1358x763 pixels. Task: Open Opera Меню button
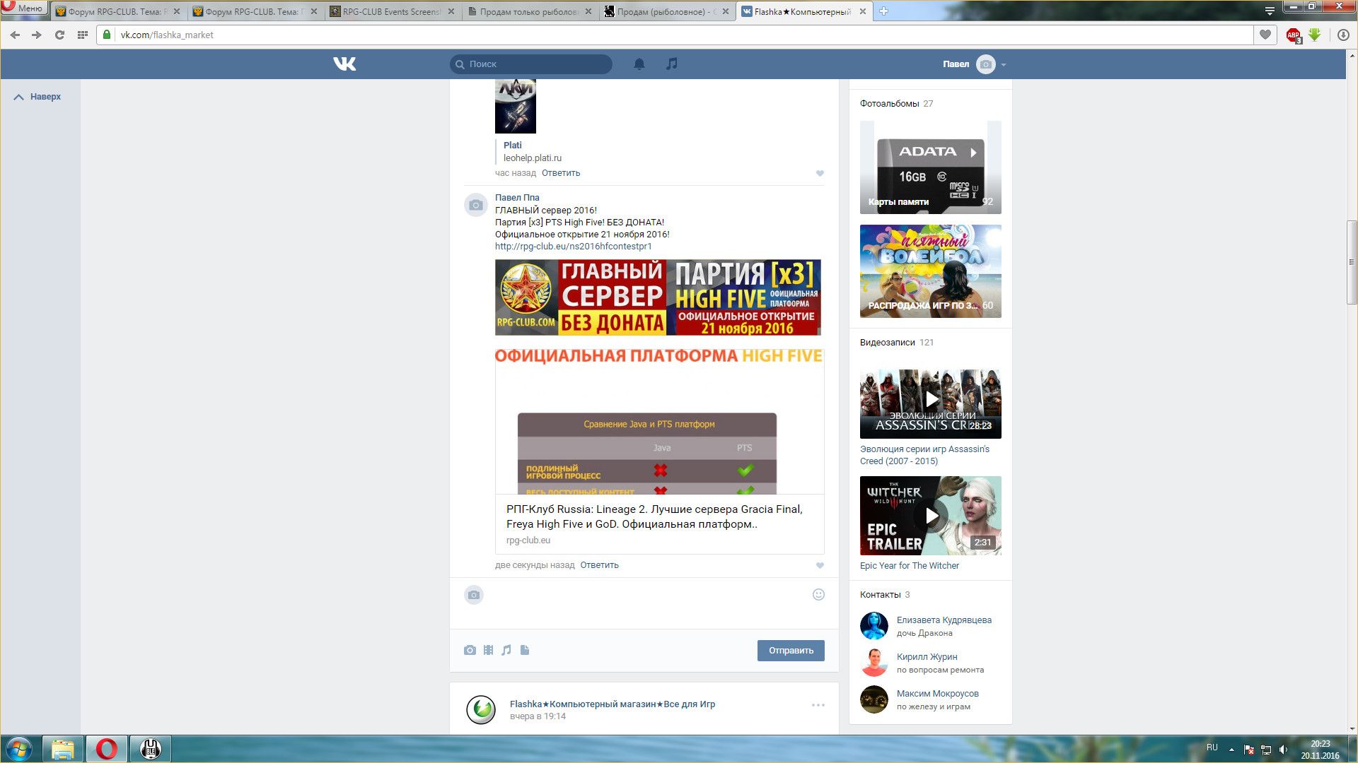(23, 8)
